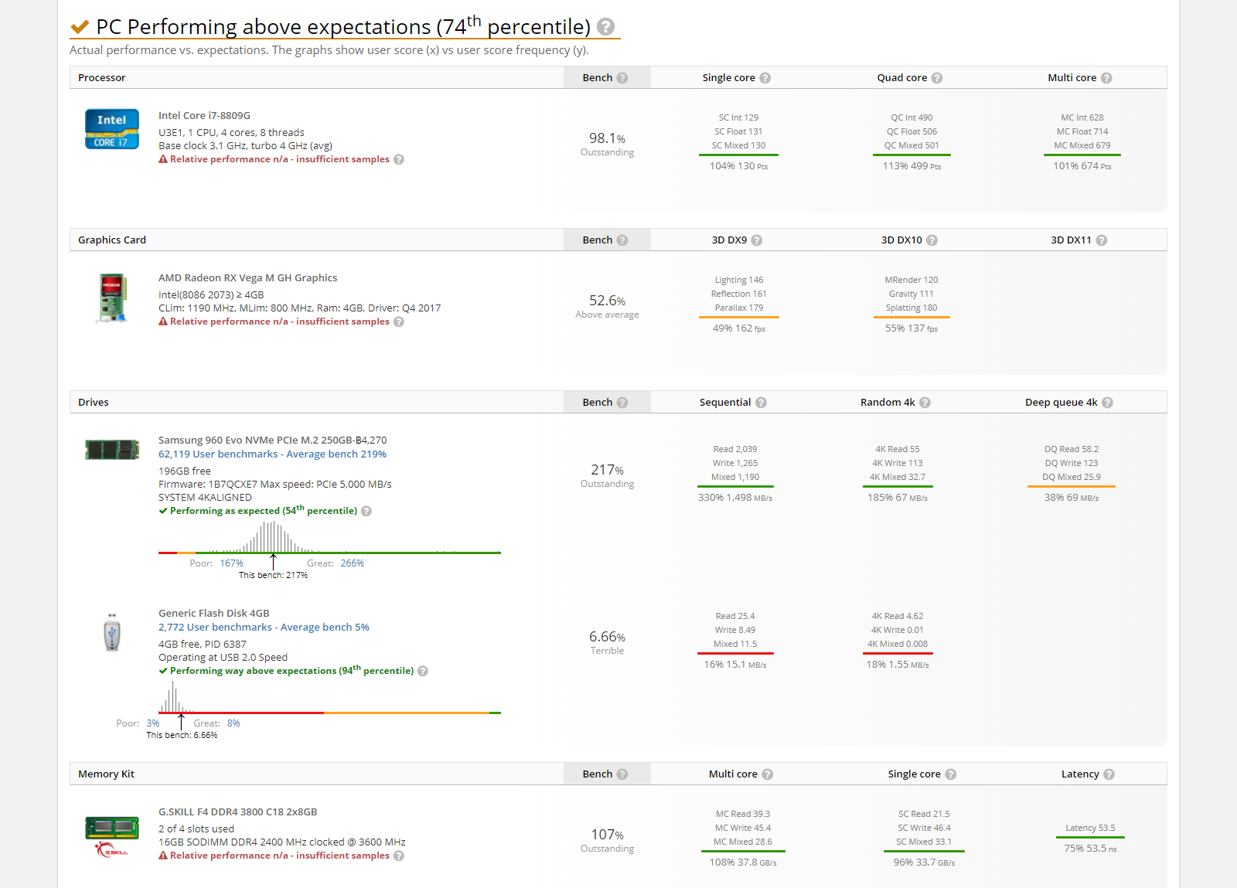Click Graphics Card Bench help icon
This screenshot has height=888, width=1237.
[622, 240]
